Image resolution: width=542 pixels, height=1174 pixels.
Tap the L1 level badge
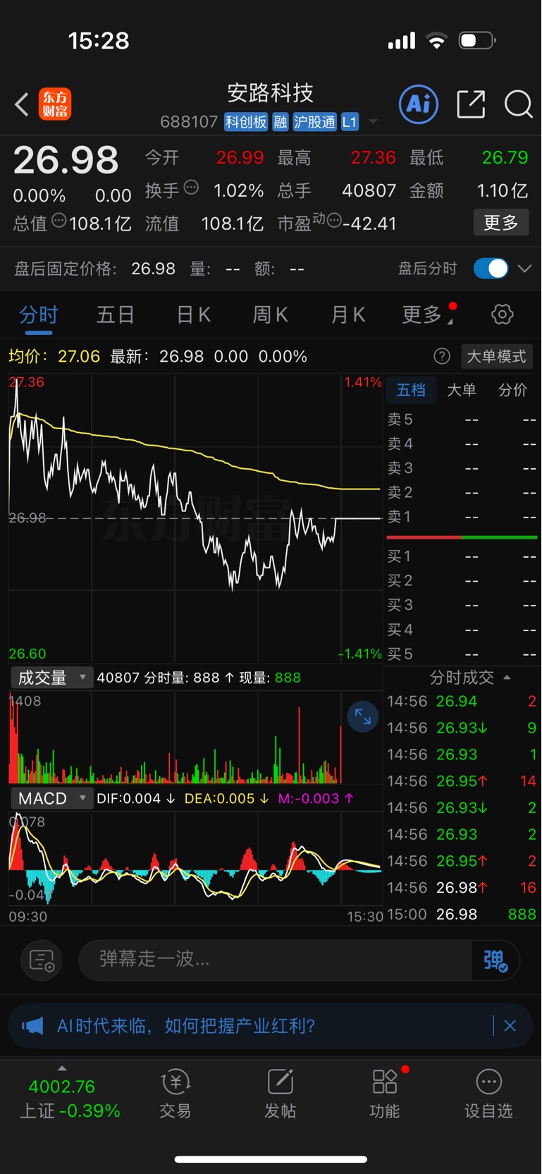click(x=350, y=122)
